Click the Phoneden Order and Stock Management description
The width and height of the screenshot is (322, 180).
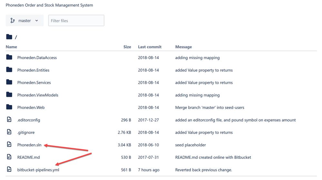pyautogui.click(x=49, y=5)
